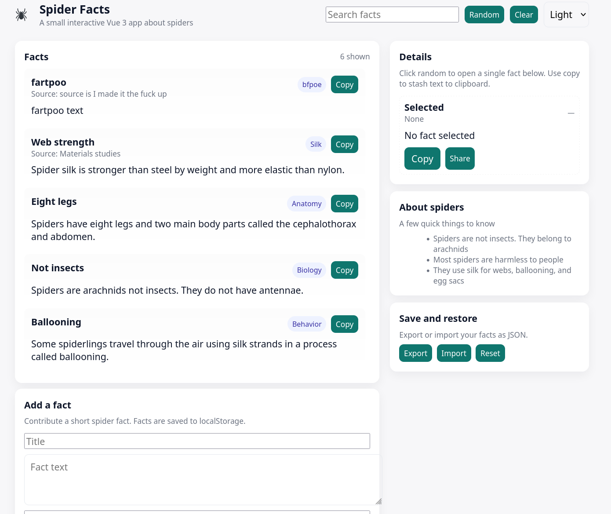Image resolution: width=611 pixels, height=514 pixels.
Task: Click the Facts list heading
Action: click(x=36, y=57)
